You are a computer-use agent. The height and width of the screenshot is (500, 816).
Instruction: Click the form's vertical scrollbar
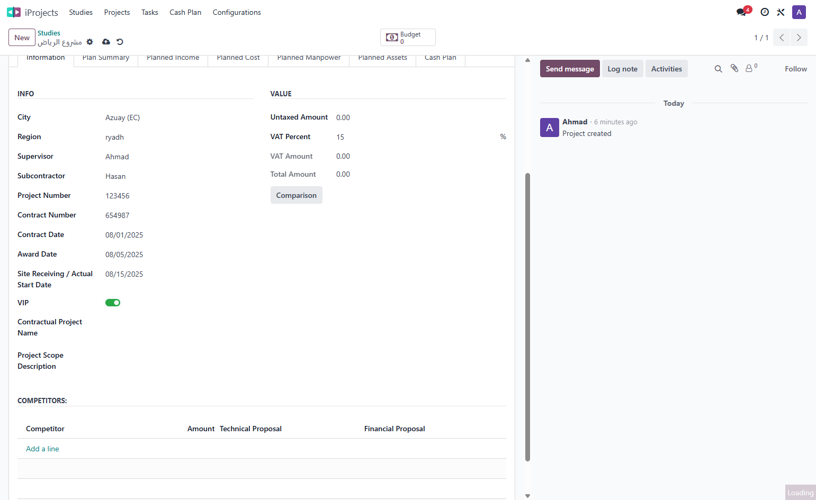click(527, 317)
